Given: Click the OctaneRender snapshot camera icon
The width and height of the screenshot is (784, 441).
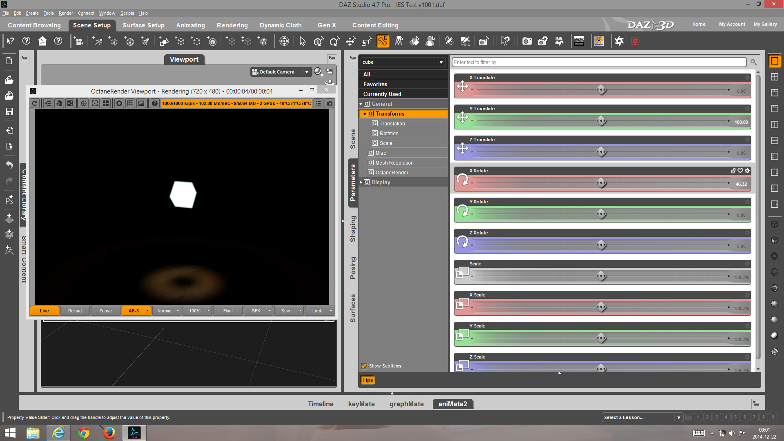Looking at the screenshot, I should pyautogui.click(x=330, y=103).
